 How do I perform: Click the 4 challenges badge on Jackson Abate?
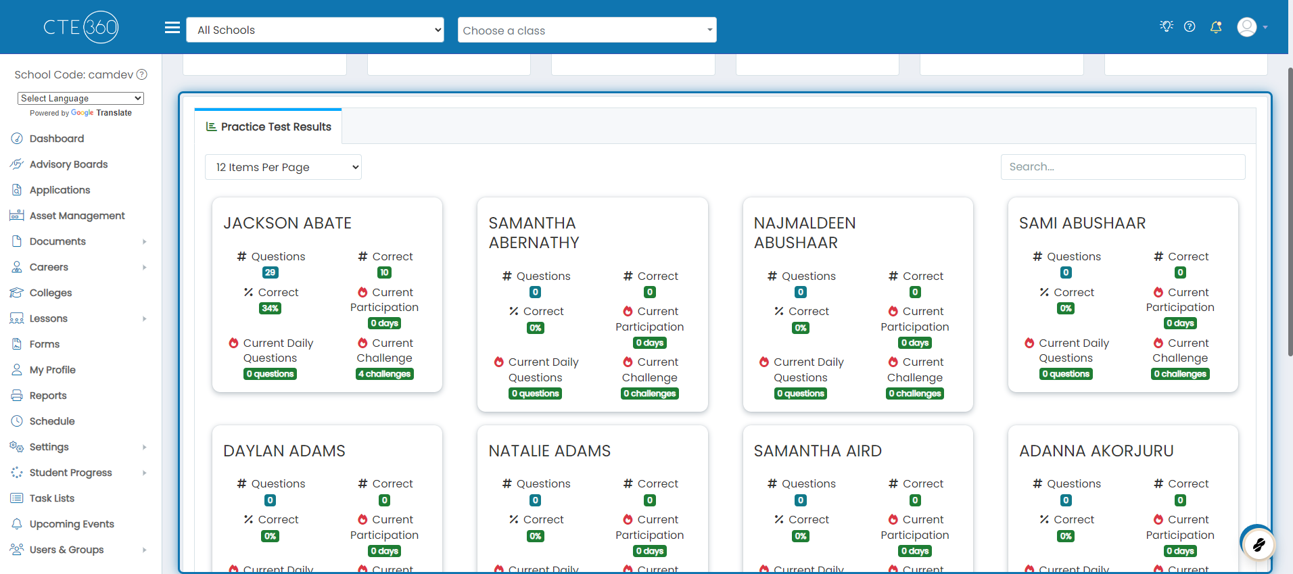(x=385, y=374)
